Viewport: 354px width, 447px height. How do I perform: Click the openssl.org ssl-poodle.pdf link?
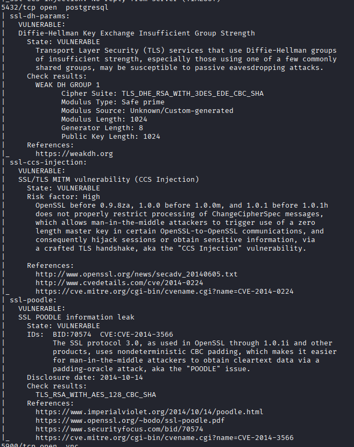tap(130, 421)
